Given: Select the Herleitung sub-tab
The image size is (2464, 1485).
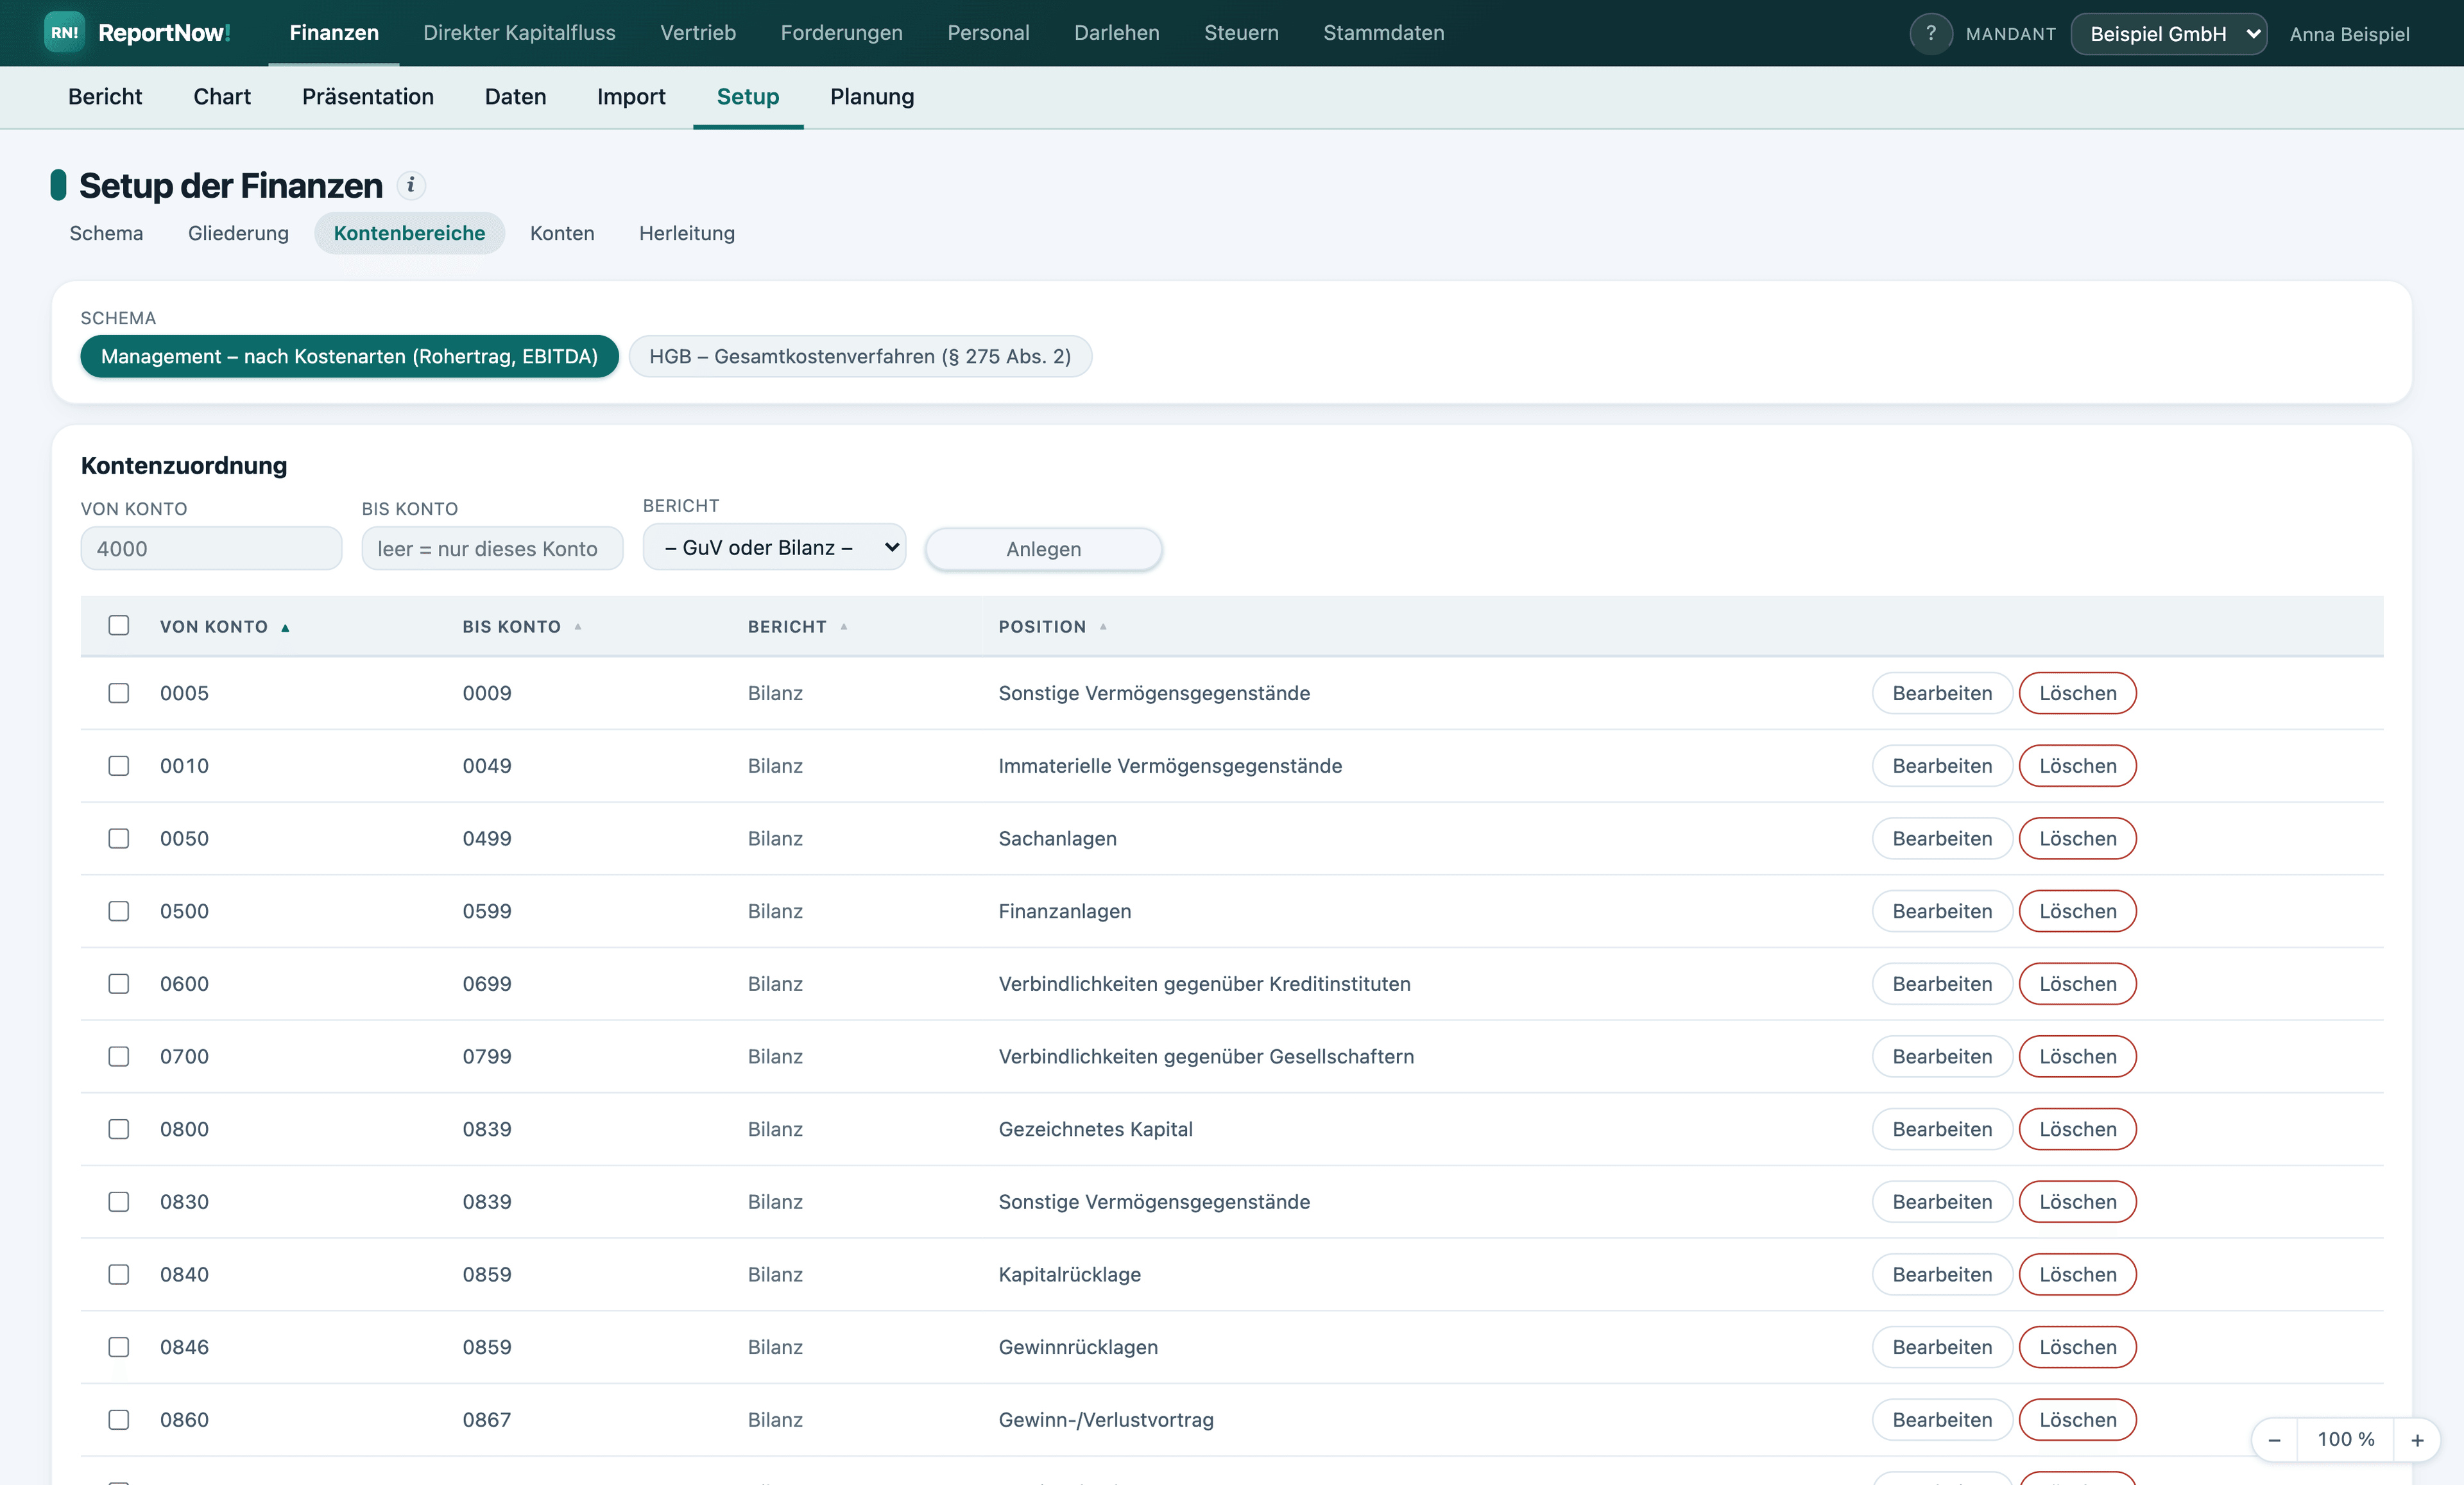Looking at the screenshot, I should click(x=687, y=233).
